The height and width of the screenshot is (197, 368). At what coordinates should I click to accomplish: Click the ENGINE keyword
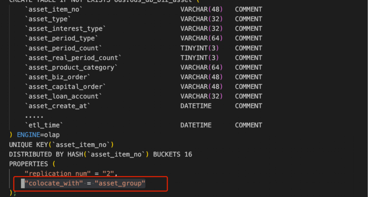click(x=28, y=135)
